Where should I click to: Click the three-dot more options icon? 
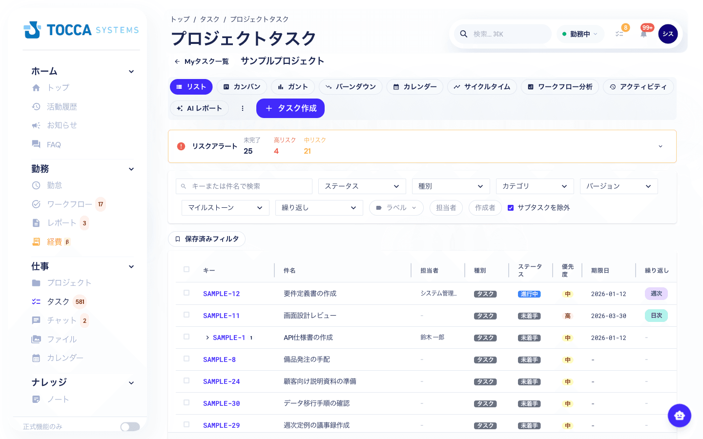pyautogui.click(x=242, y=108)
